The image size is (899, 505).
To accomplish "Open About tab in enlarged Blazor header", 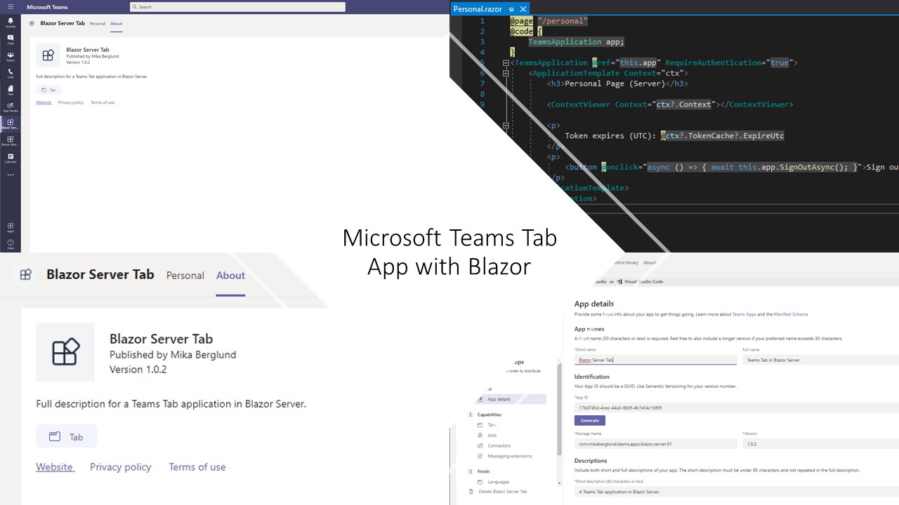I will click(x=230, y=276).
